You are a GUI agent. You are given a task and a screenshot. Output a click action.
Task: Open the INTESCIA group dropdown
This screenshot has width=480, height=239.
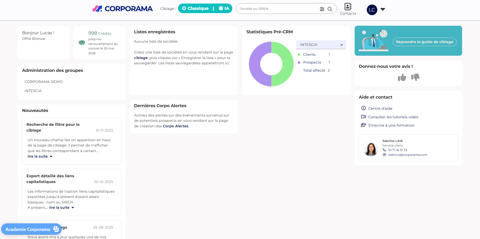pyautogui.click(x=321, y=45)
